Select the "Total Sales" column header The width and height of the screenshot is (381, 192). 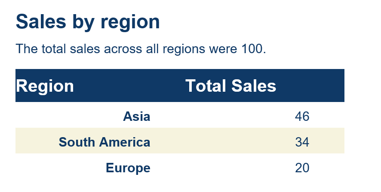[230, 86]
